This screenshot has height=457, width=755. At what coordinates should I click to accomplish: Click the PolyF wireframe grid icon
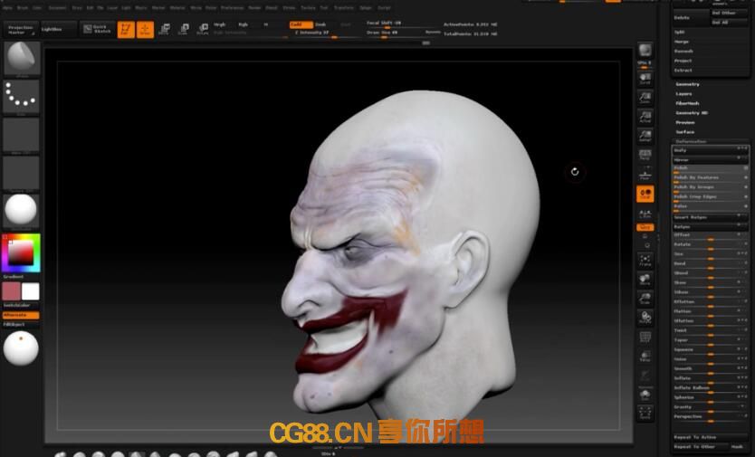645,337
